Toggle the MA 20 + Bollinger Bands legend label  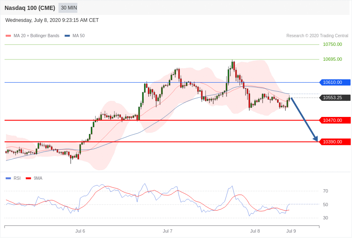pyautogui.click(x=36, y=36)
